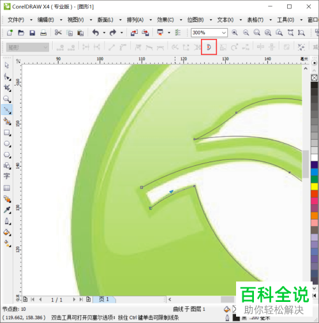319x323 pixels.
Task: Click the Zoom In magnifier
Action: (x=235, y=33)
